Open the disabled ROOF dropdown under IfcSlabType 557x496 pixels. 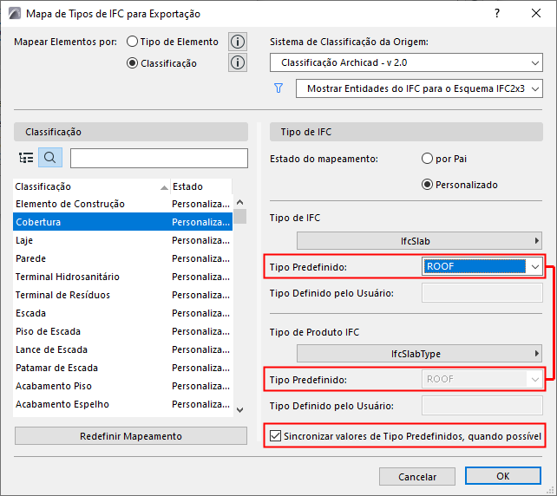[x=482, y=379]
